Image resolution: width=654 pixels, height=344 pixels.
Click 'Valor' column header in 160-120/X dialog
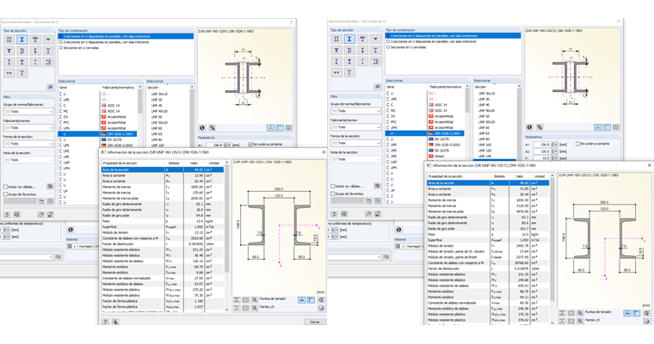coord(194,163)
